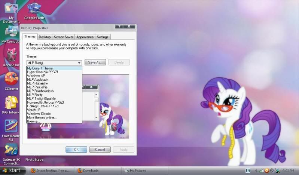Click the Save As... button
The image size is (299, 175).
(95, 62)
